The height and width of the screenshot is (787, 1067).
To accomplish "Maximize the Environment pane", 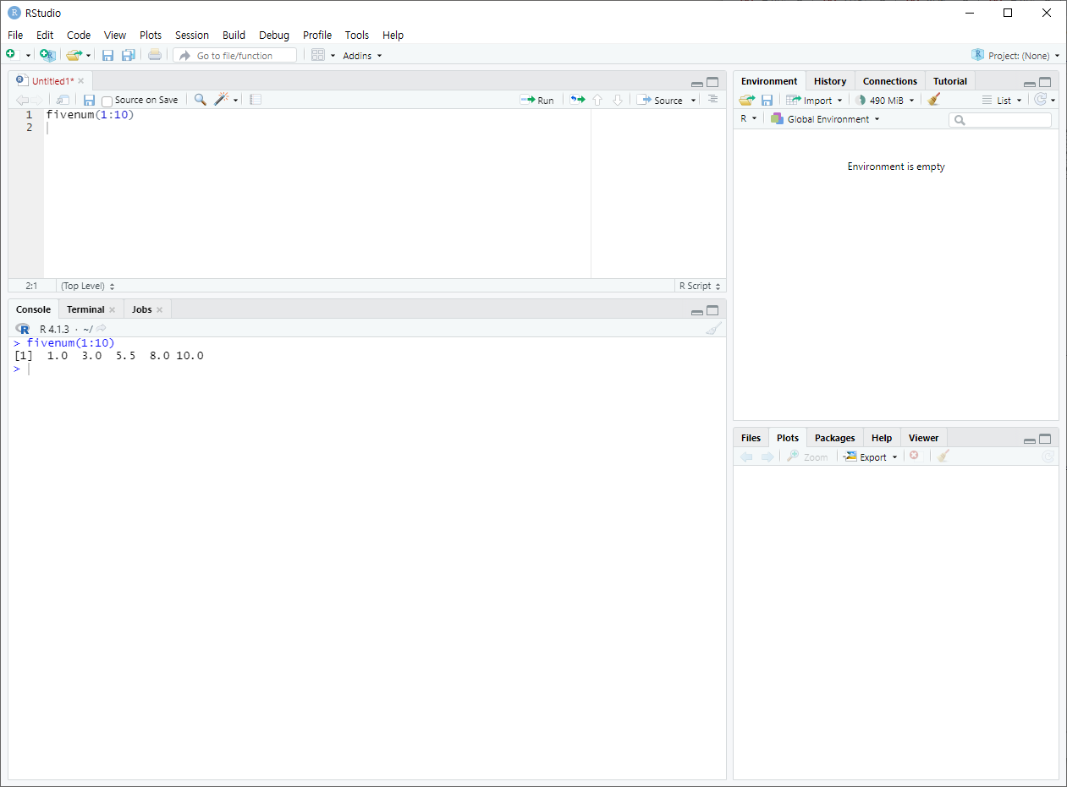I will pyautogui.click(x=1045, y=82).
